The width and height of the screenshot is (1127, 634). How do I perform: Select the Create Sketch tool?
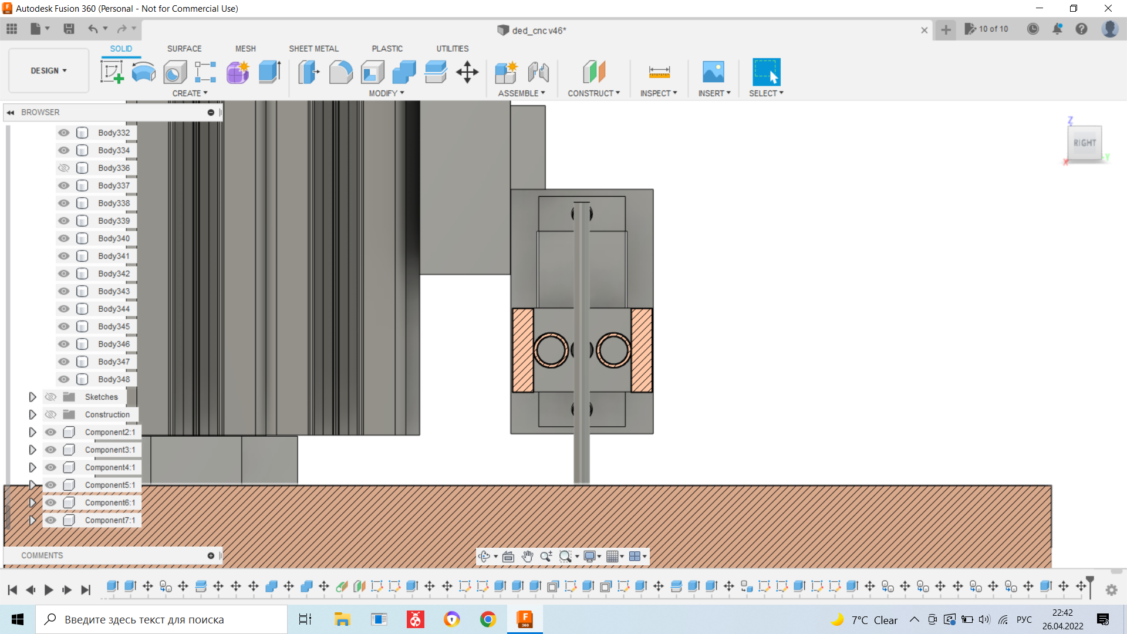[112, 72]
